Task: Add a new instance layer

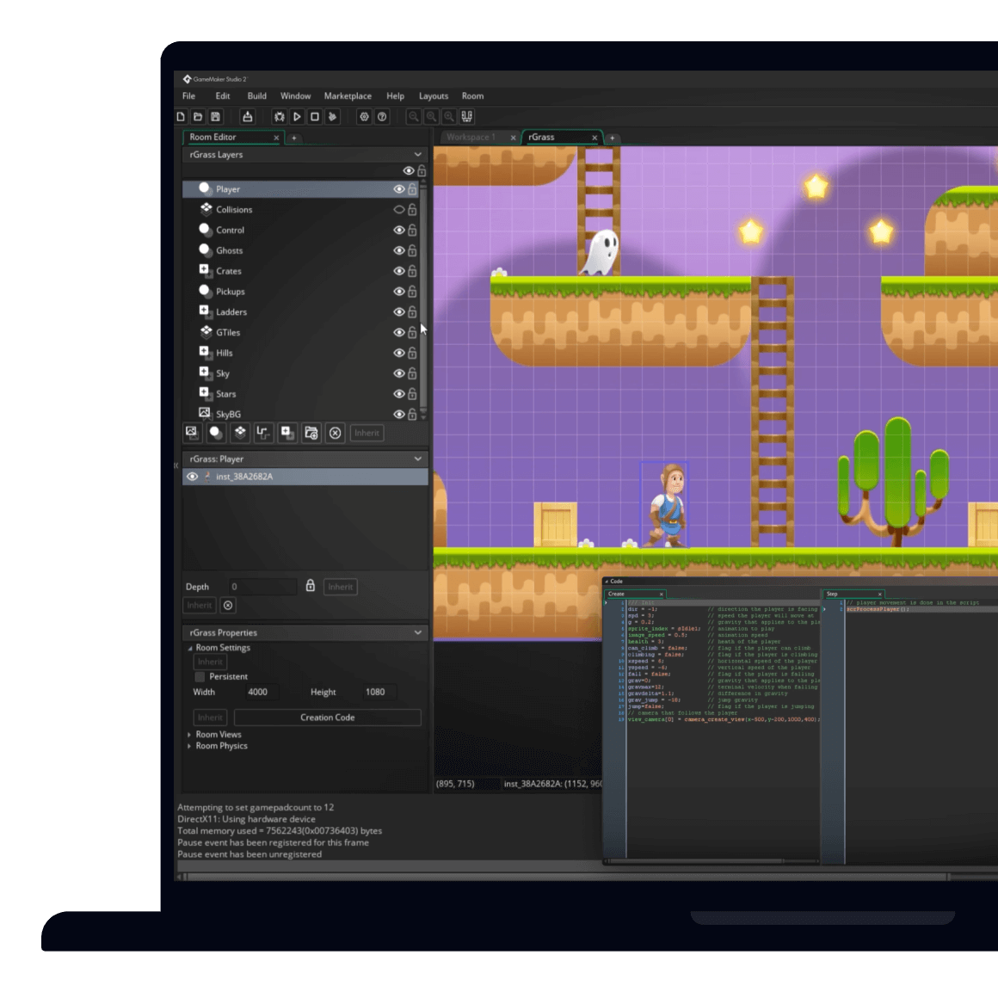Action: (x=216, y=433)
